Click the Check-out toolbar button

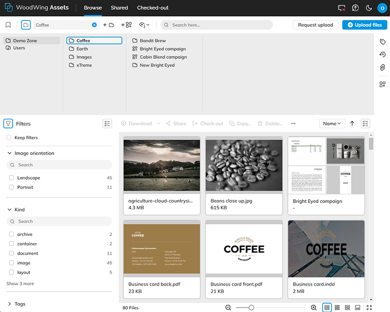pos(208,124)
